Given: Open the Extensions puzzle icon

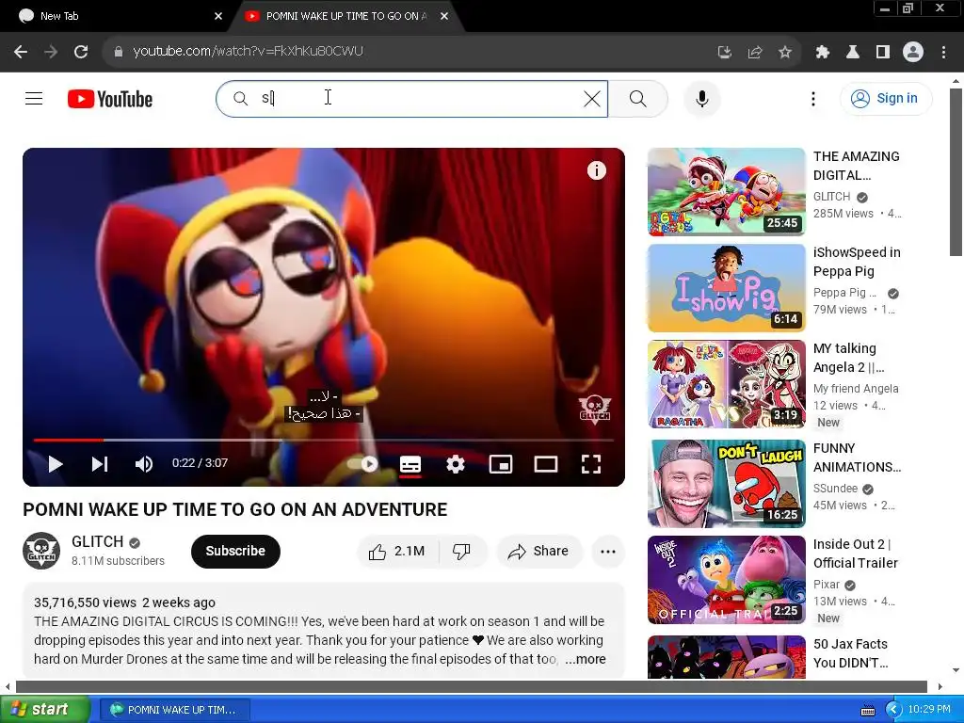Looking at the screenshot, I should point(823,53).
